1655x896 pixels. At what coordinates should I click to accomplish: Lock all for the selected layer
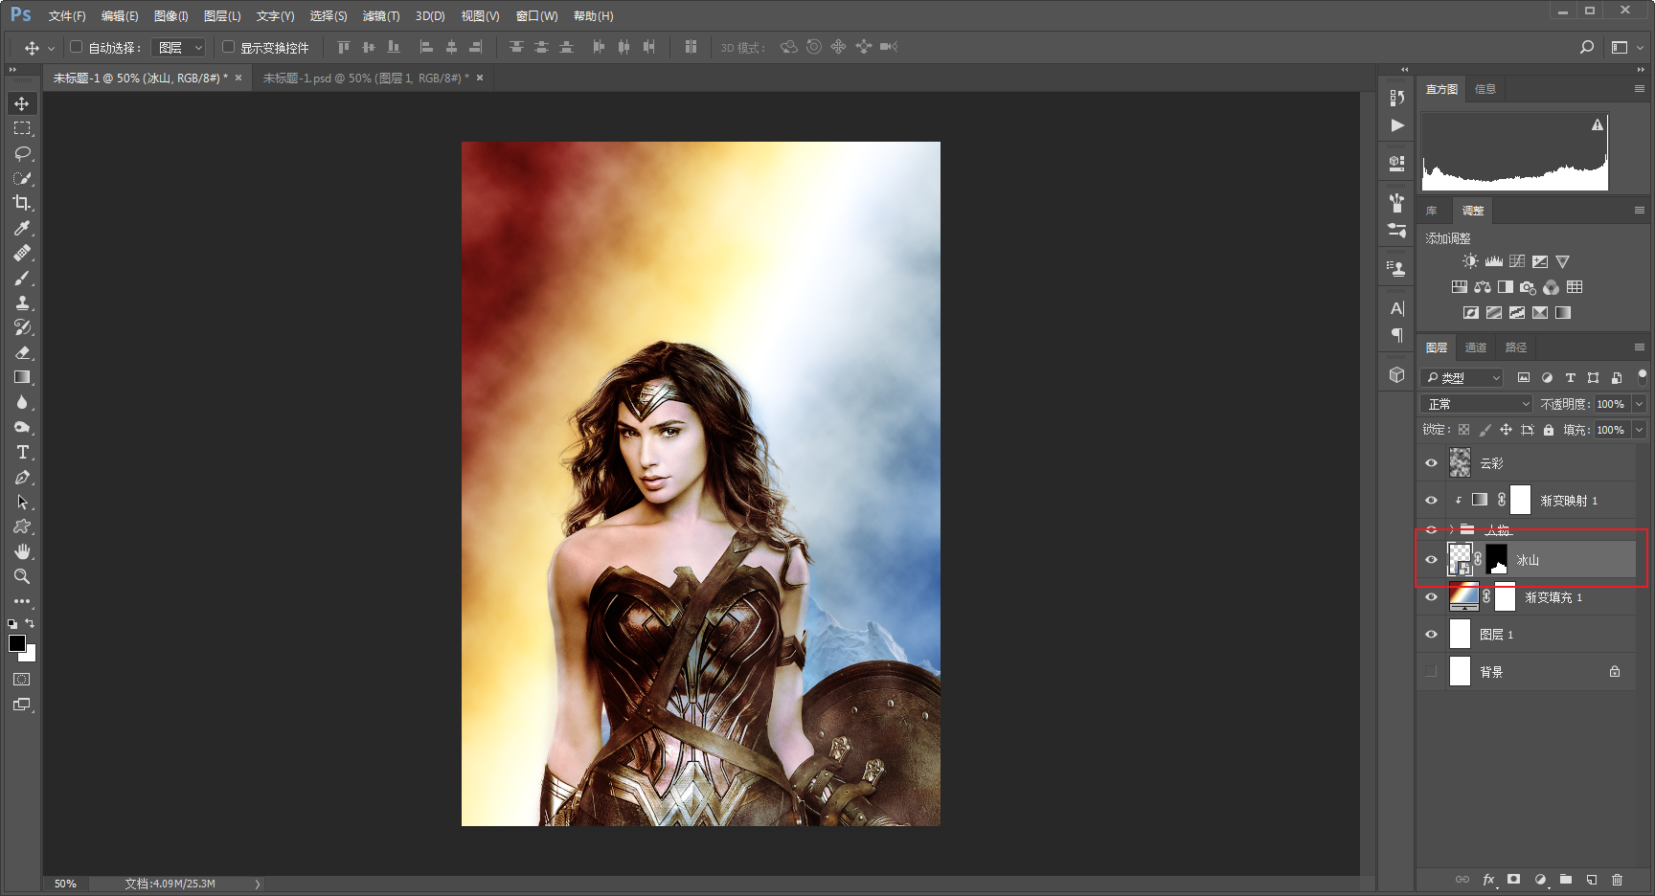click(x=1549, y=430)
